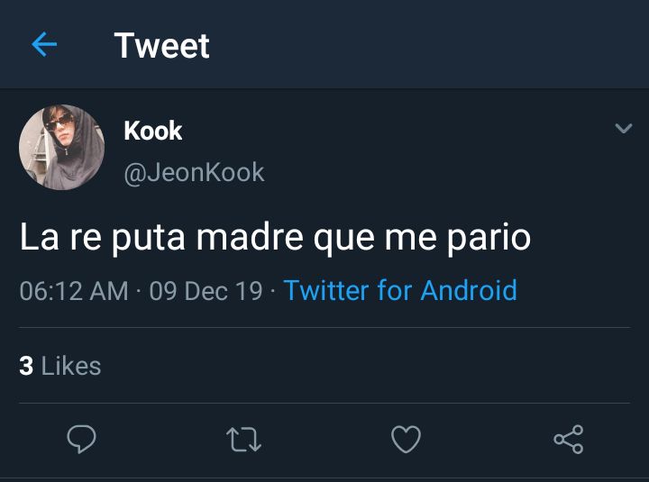Tap the 06:12 AM timestamp
Screen dimensions: 649x482
(74, 290)
